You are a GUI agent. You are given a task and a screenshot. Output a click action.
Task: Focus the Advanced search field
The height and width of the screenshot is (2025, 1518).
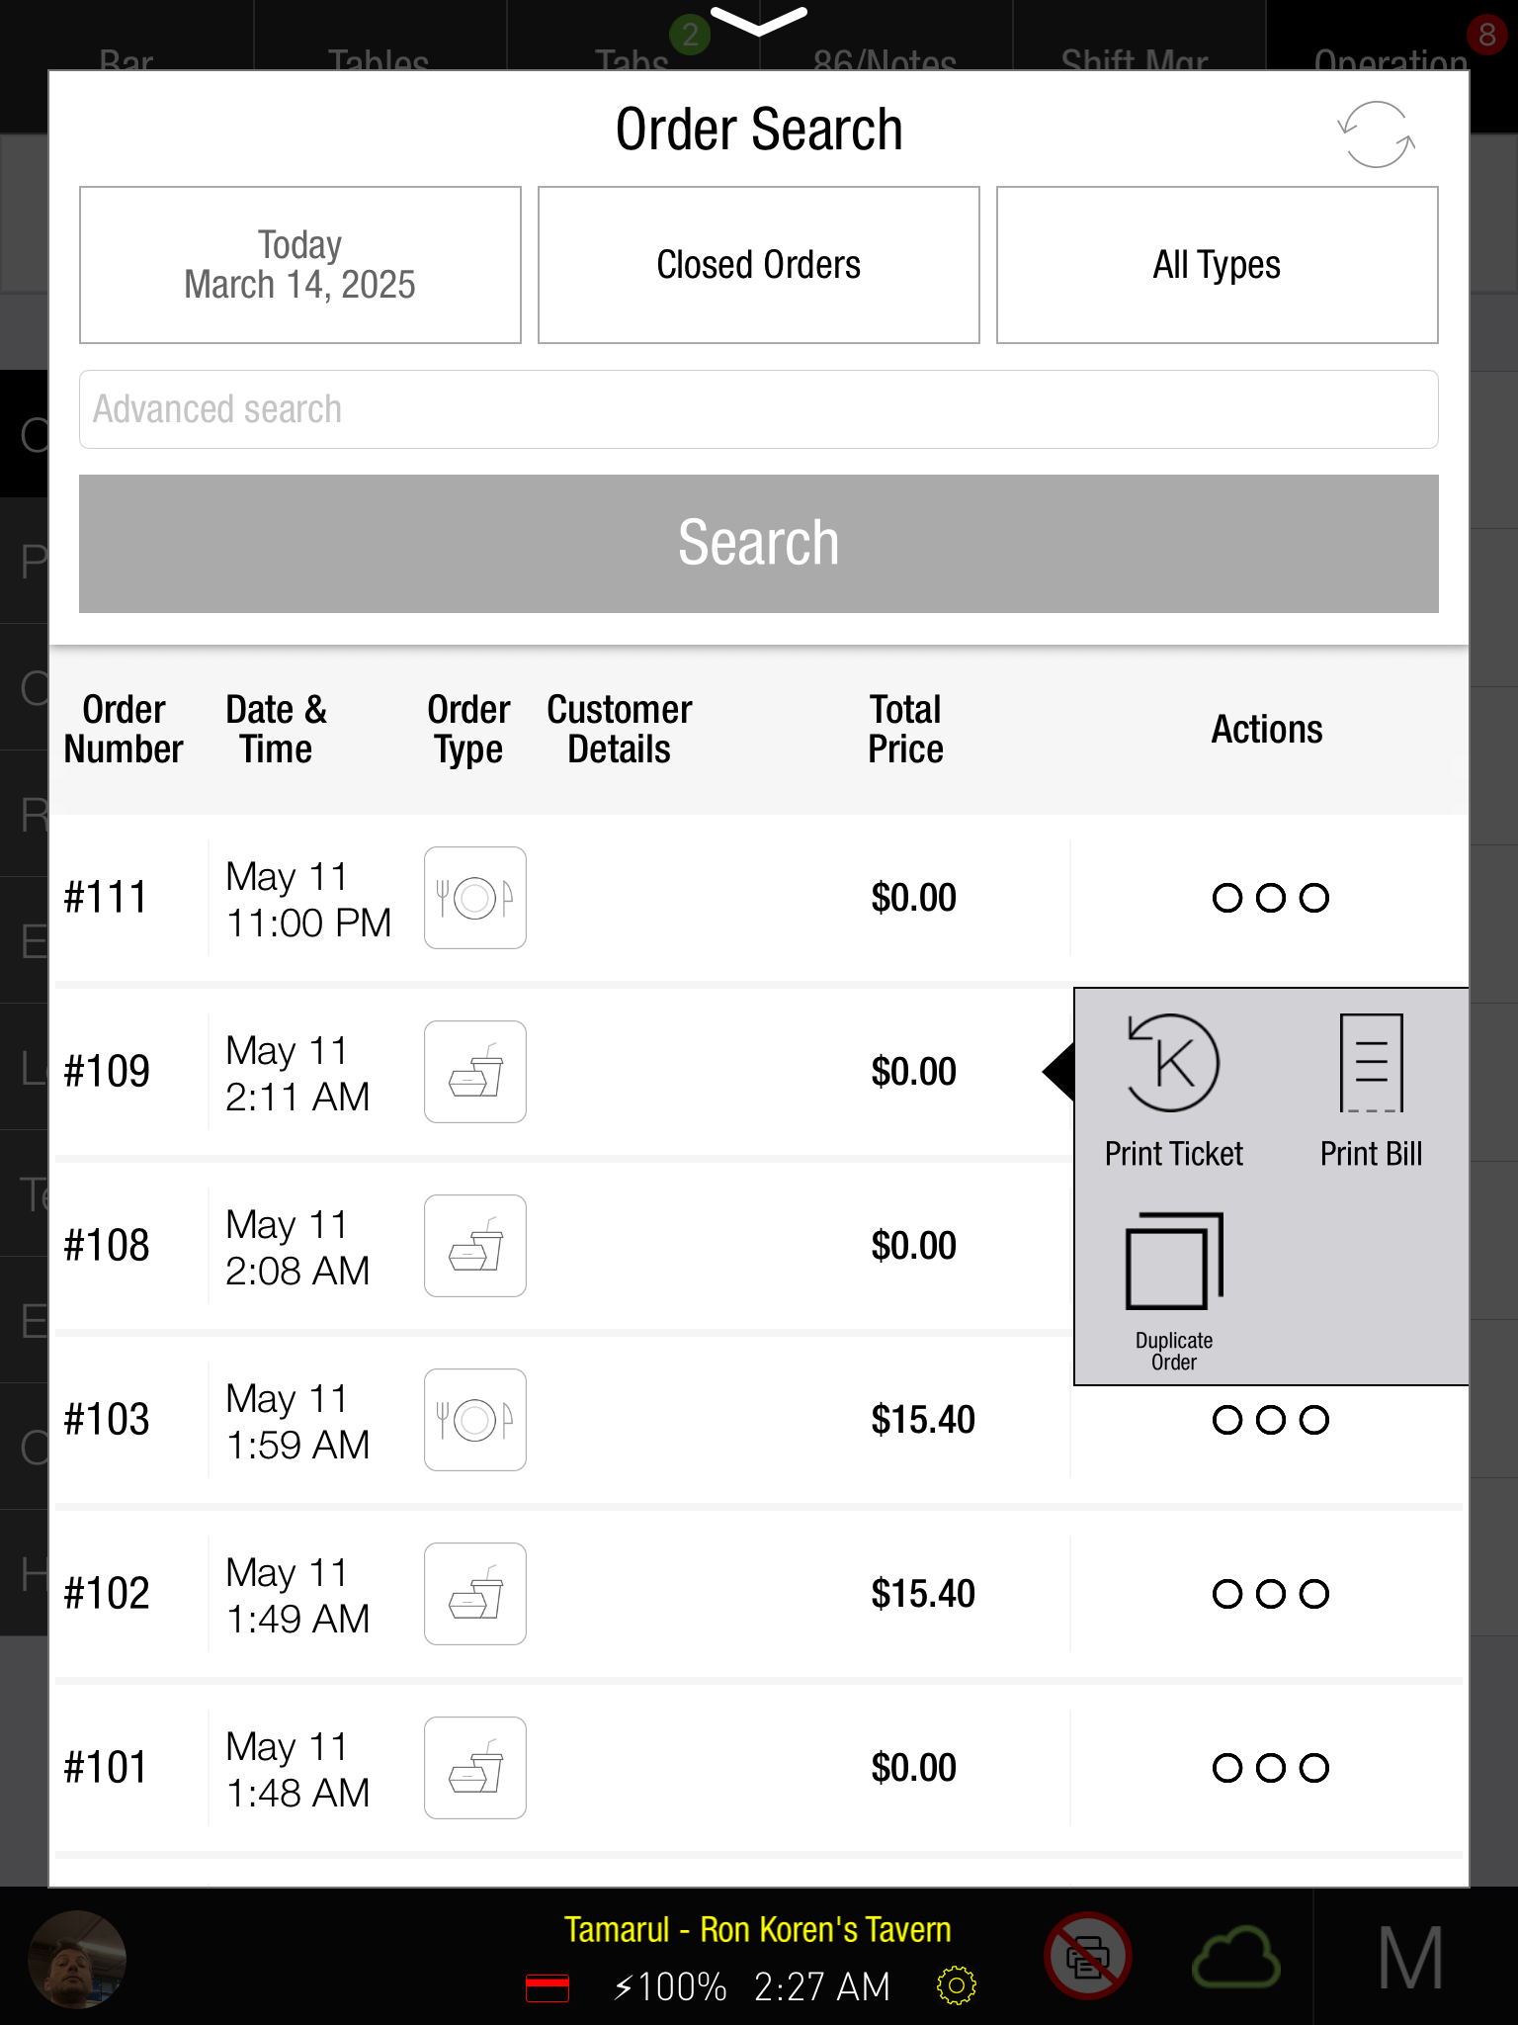pos(758,409)
